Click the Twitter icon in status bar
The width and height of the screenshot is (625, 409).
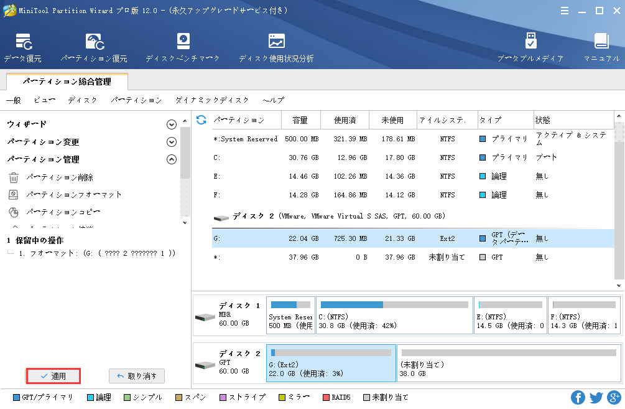(596, 397)
